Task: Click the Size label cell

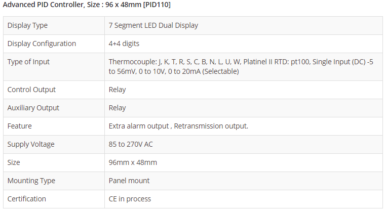Action: (x=14, y=162)
